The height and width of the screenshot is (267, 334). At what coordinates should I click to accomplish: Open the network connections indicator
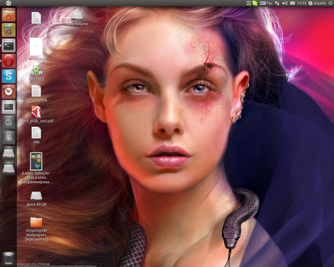coord(277,3)
